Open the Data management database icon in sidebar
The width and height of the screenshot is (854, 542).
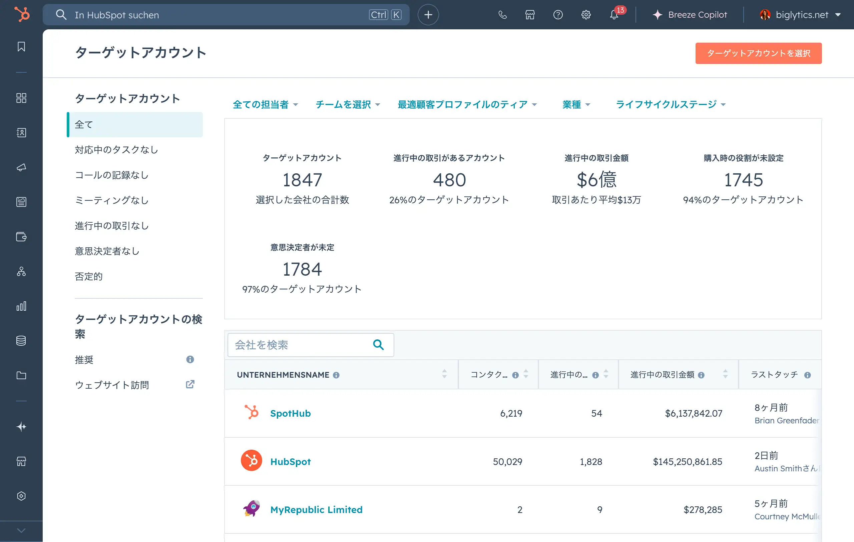(21, 341)
